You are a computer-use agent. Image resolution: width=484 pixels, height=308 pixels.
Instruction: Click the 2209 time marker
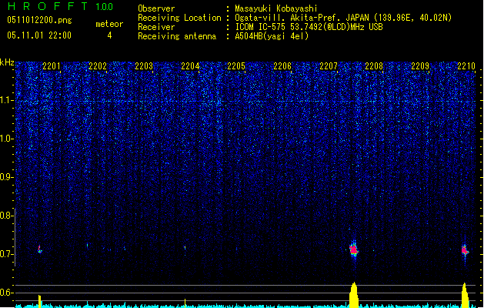pos(420,66)
